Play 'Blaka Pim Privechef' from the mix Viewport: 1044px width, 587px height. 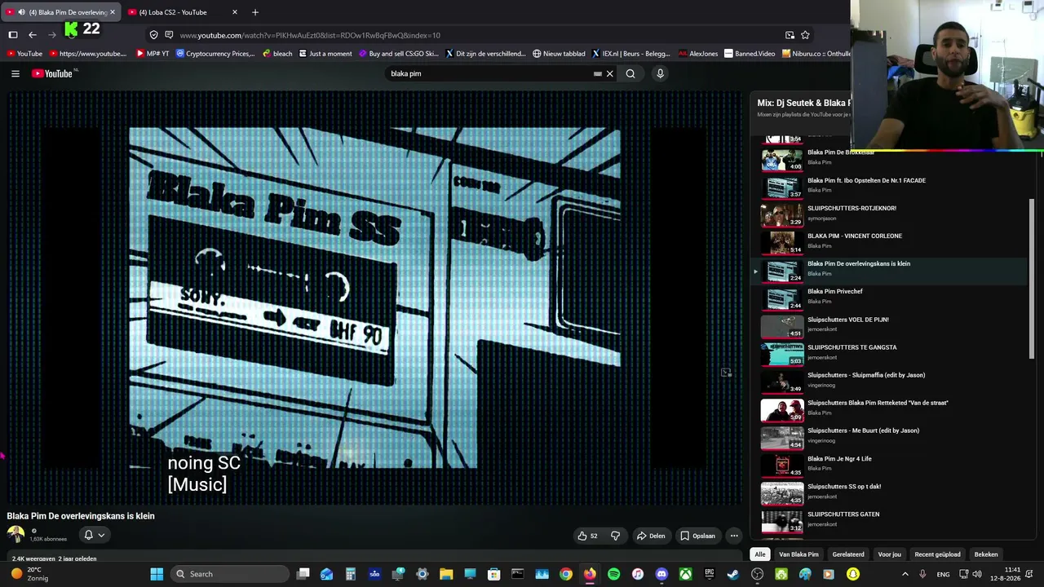[889, 298]
